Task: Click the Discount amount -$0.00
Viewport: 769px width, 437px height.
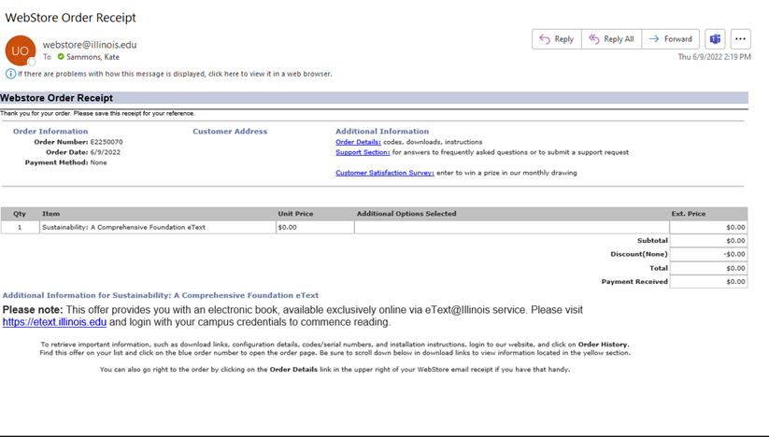Action: pyautogui.click(x=708, y=254)
